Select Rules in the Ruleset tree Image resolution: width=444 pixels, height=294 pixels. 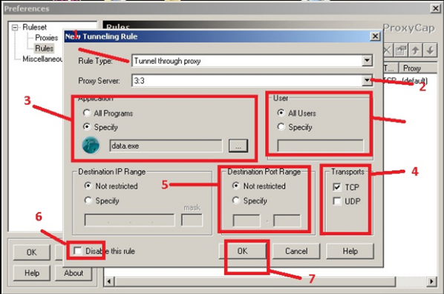pyautogui.click(x=44, y=48)
